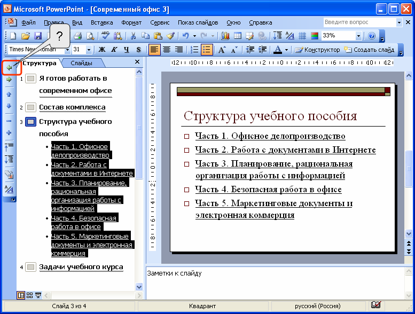415x314 pixels.
Task: Open the Undo history dropdown arrow
Action: pos(194,36)
